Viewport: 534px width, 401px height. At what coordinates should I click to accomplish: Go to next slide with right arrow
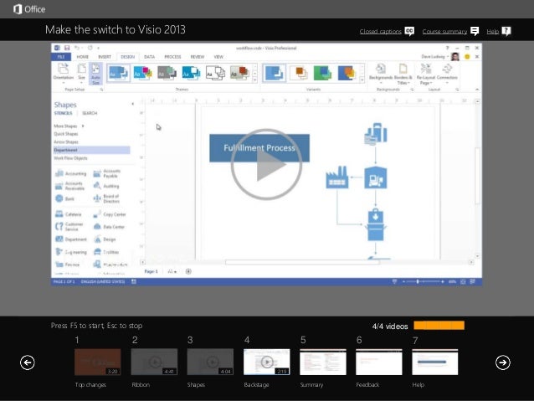(503, 362)
